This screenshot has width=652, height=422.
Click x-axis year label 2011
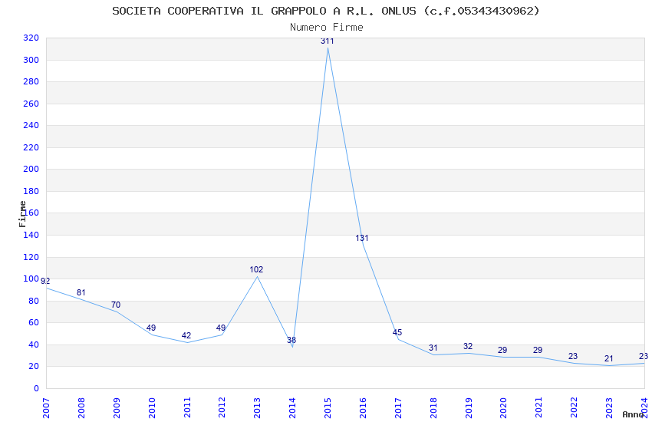(x=187, y=408)
